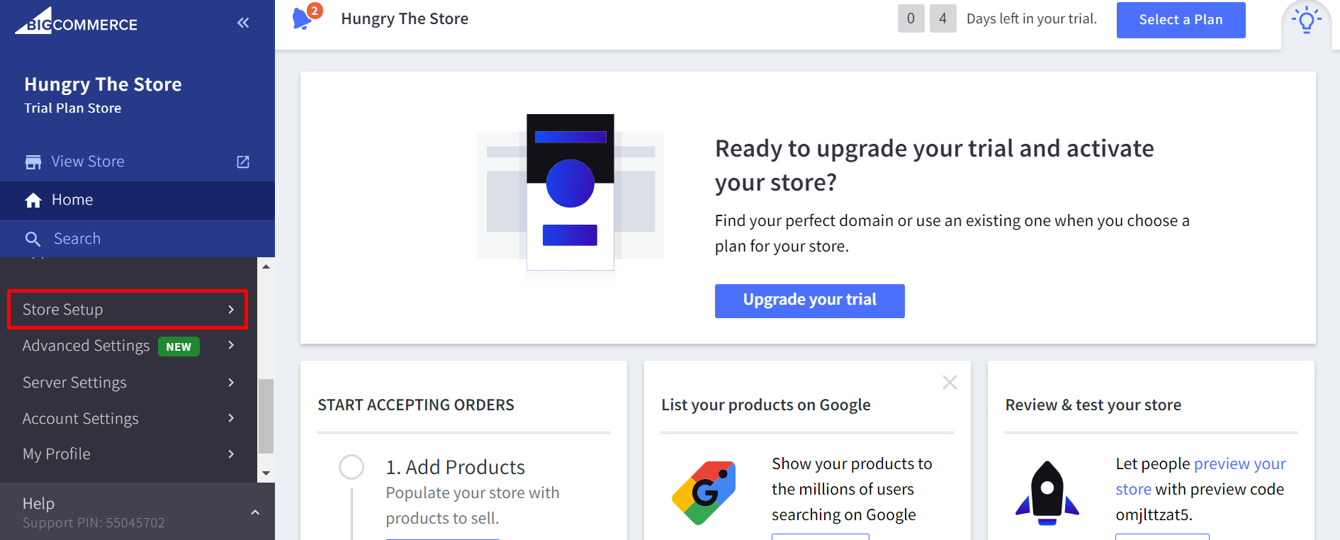
Task: Click the lightbulb tips icon
Action: click(1306, 21)
